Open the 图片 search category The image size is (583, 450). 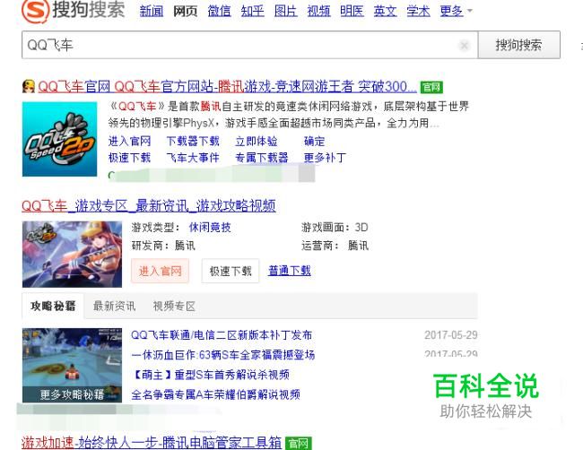click(x=285, y=11)
